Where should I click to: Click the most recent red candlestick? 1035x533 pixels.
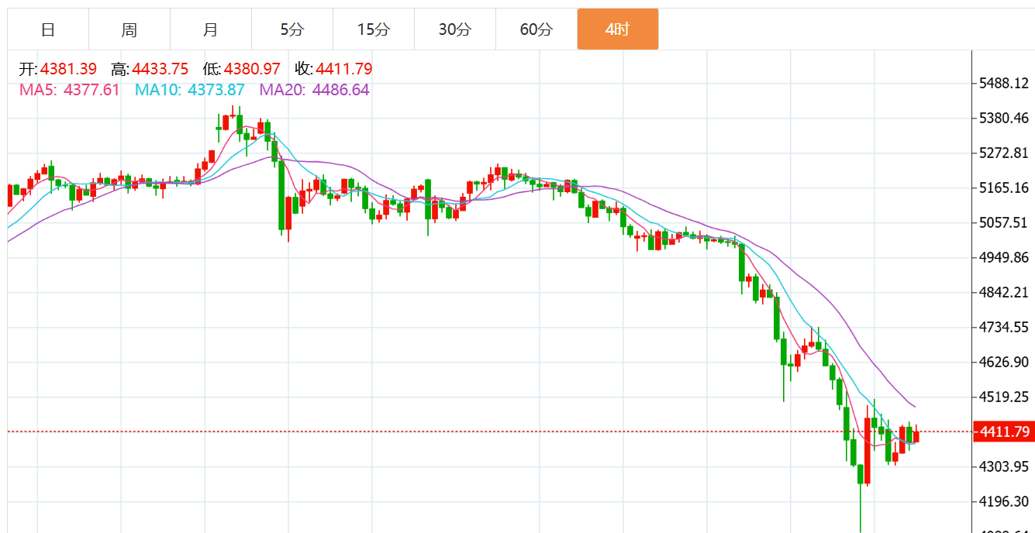(916, 435)
